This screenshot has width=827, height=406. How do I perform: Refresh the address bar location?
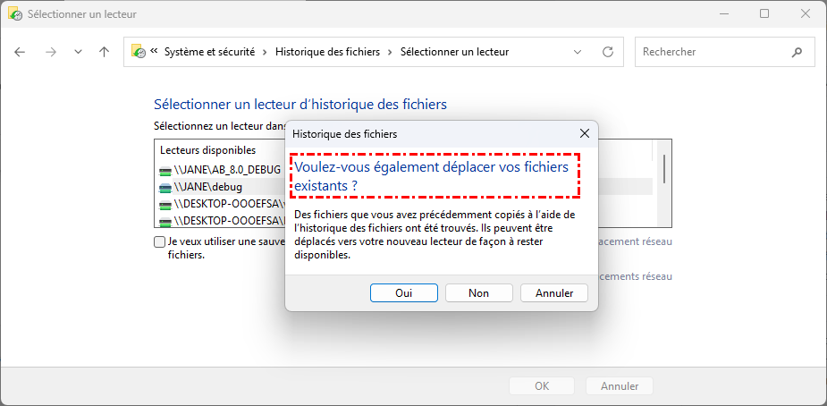coord(608,52)
